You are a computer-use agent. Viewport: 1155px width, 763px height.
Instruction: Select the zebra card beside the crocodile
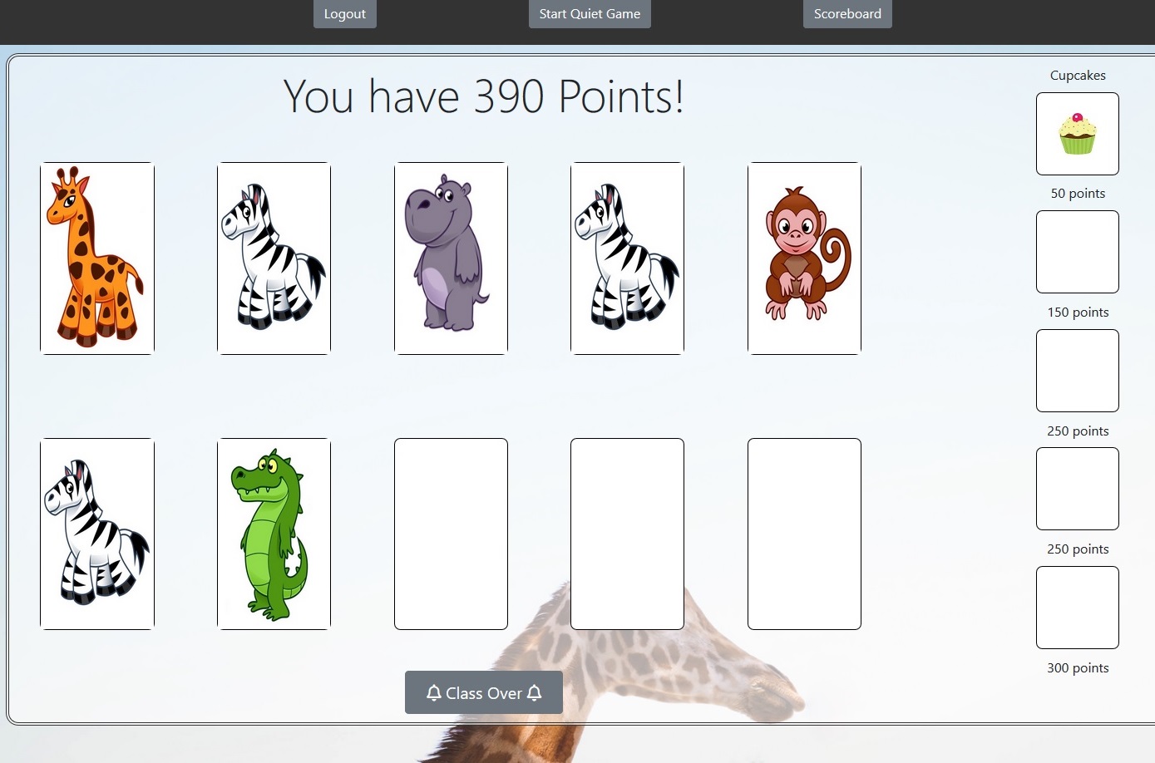97,534
